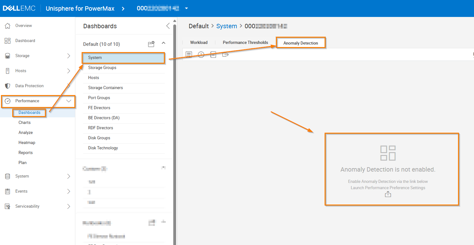Click the export arrow icon in the toolbar
Screen dimensions: 474x245
(225, 55)
